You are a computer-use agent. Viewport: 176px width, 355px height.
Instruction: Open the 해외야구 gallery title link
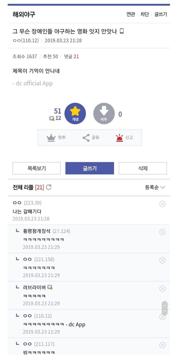tap(24, 14)
